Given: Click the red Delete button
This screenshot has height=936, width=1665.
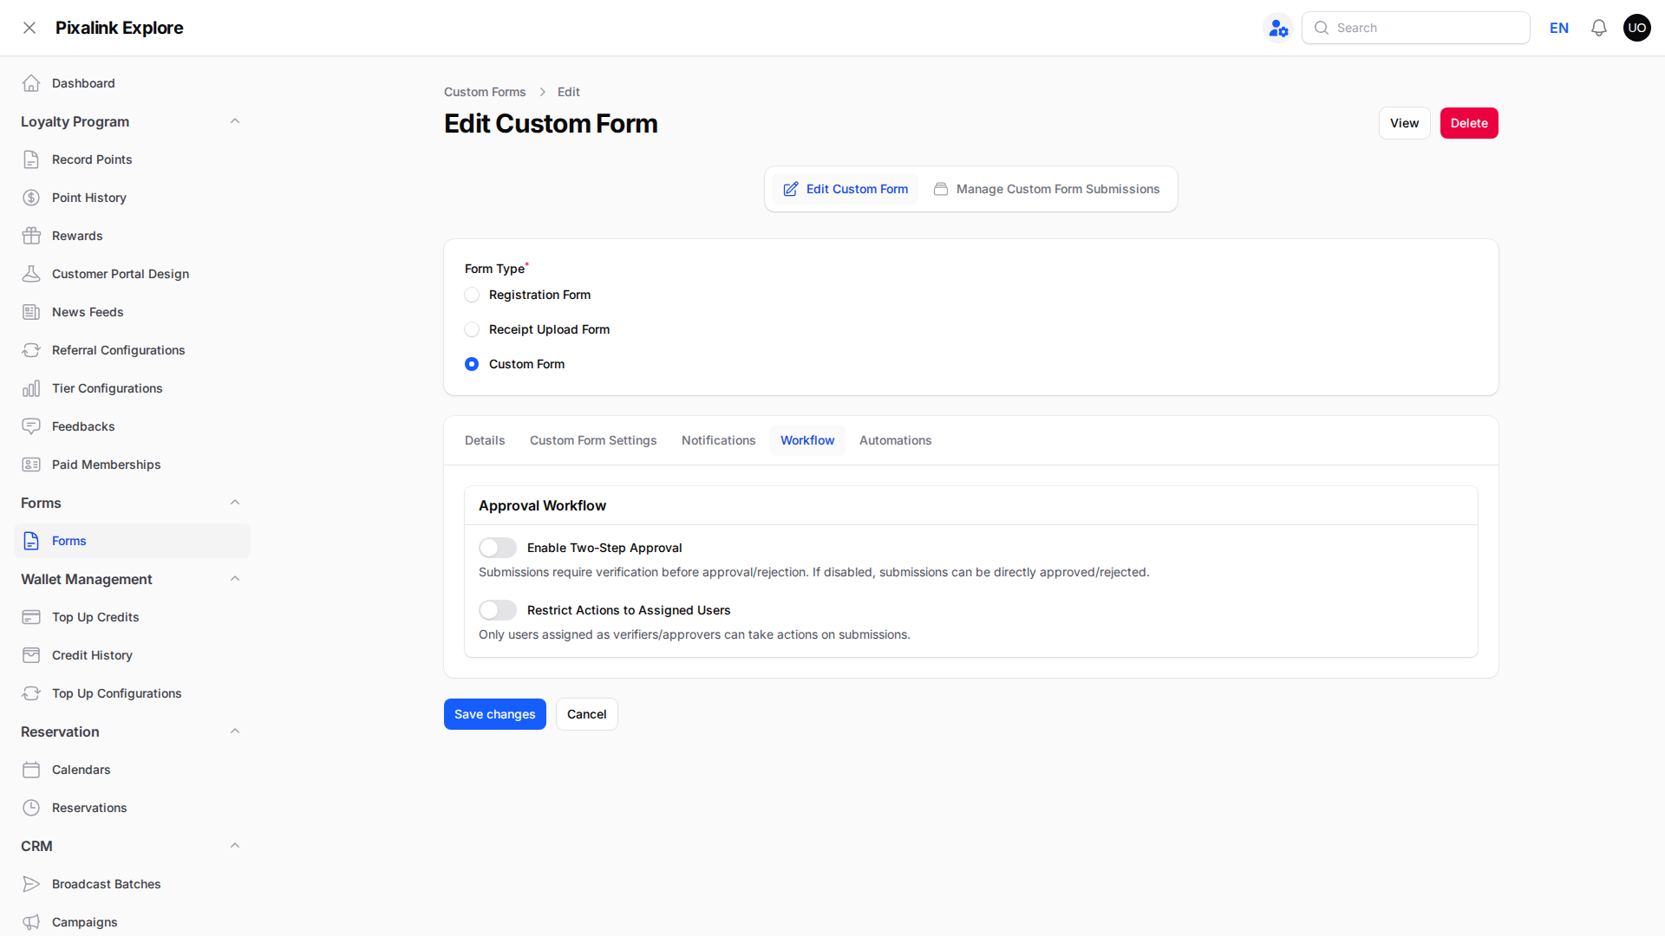Looking at the screenshot, I should tap(1469, 123).
